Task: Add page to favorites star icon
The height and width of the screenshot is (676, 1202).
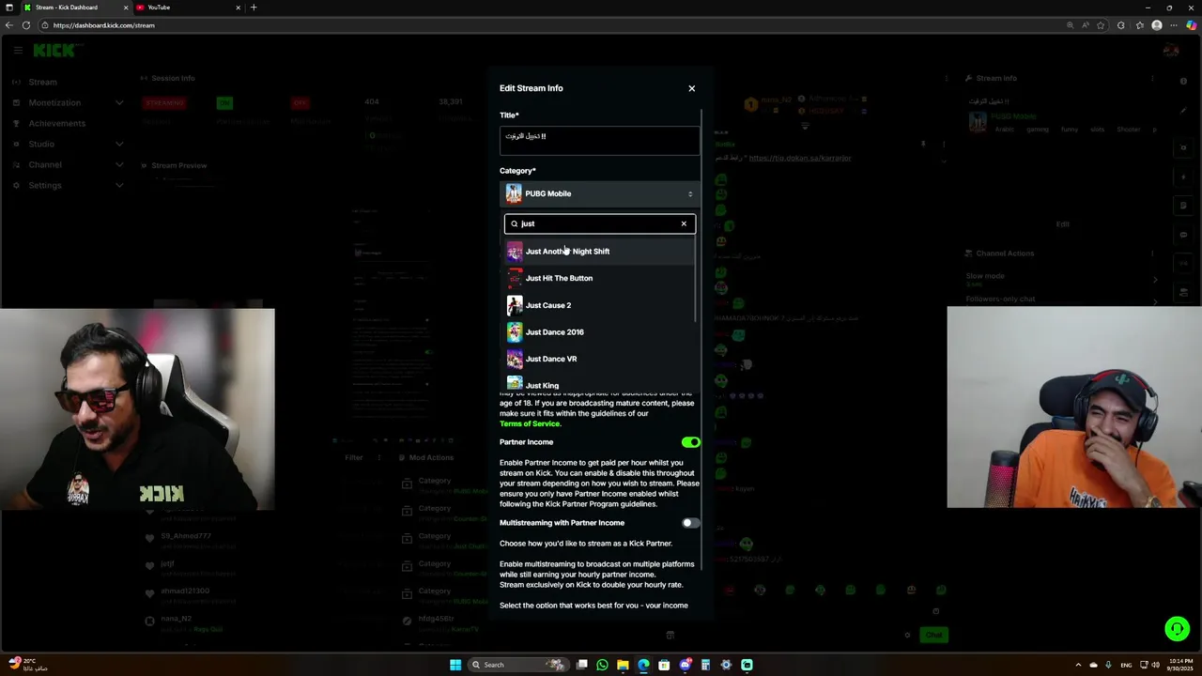Action: [x=1101, y=25]
